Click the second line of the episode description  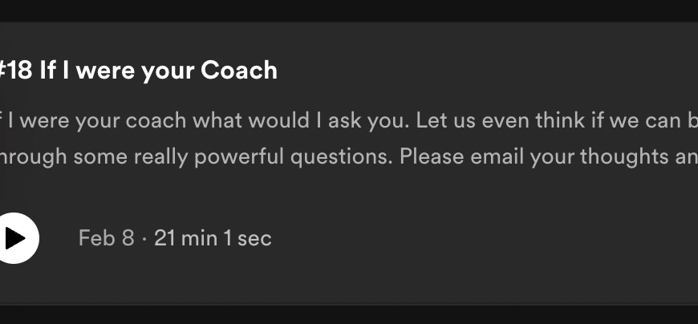click(x=345, y=156)
